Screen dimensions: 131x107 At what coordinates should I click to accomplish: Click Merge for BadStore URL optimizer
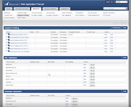[92, 65]
